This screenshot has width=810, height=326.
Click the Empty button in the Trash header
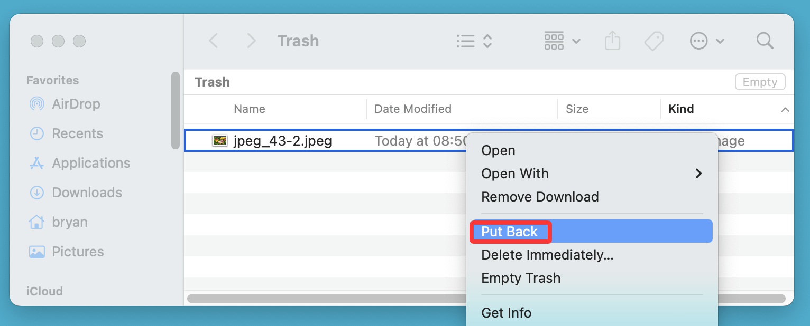coord(760,82)
